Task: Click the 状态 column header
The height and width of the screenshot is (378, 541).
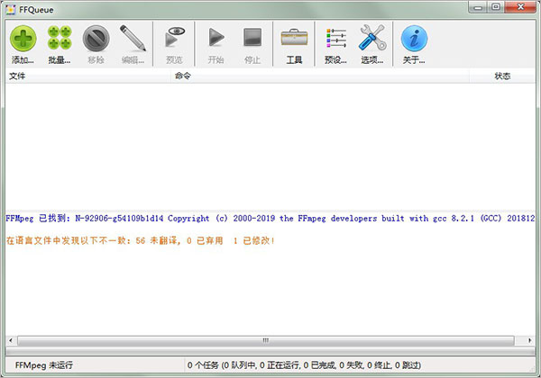Action: 502,76
